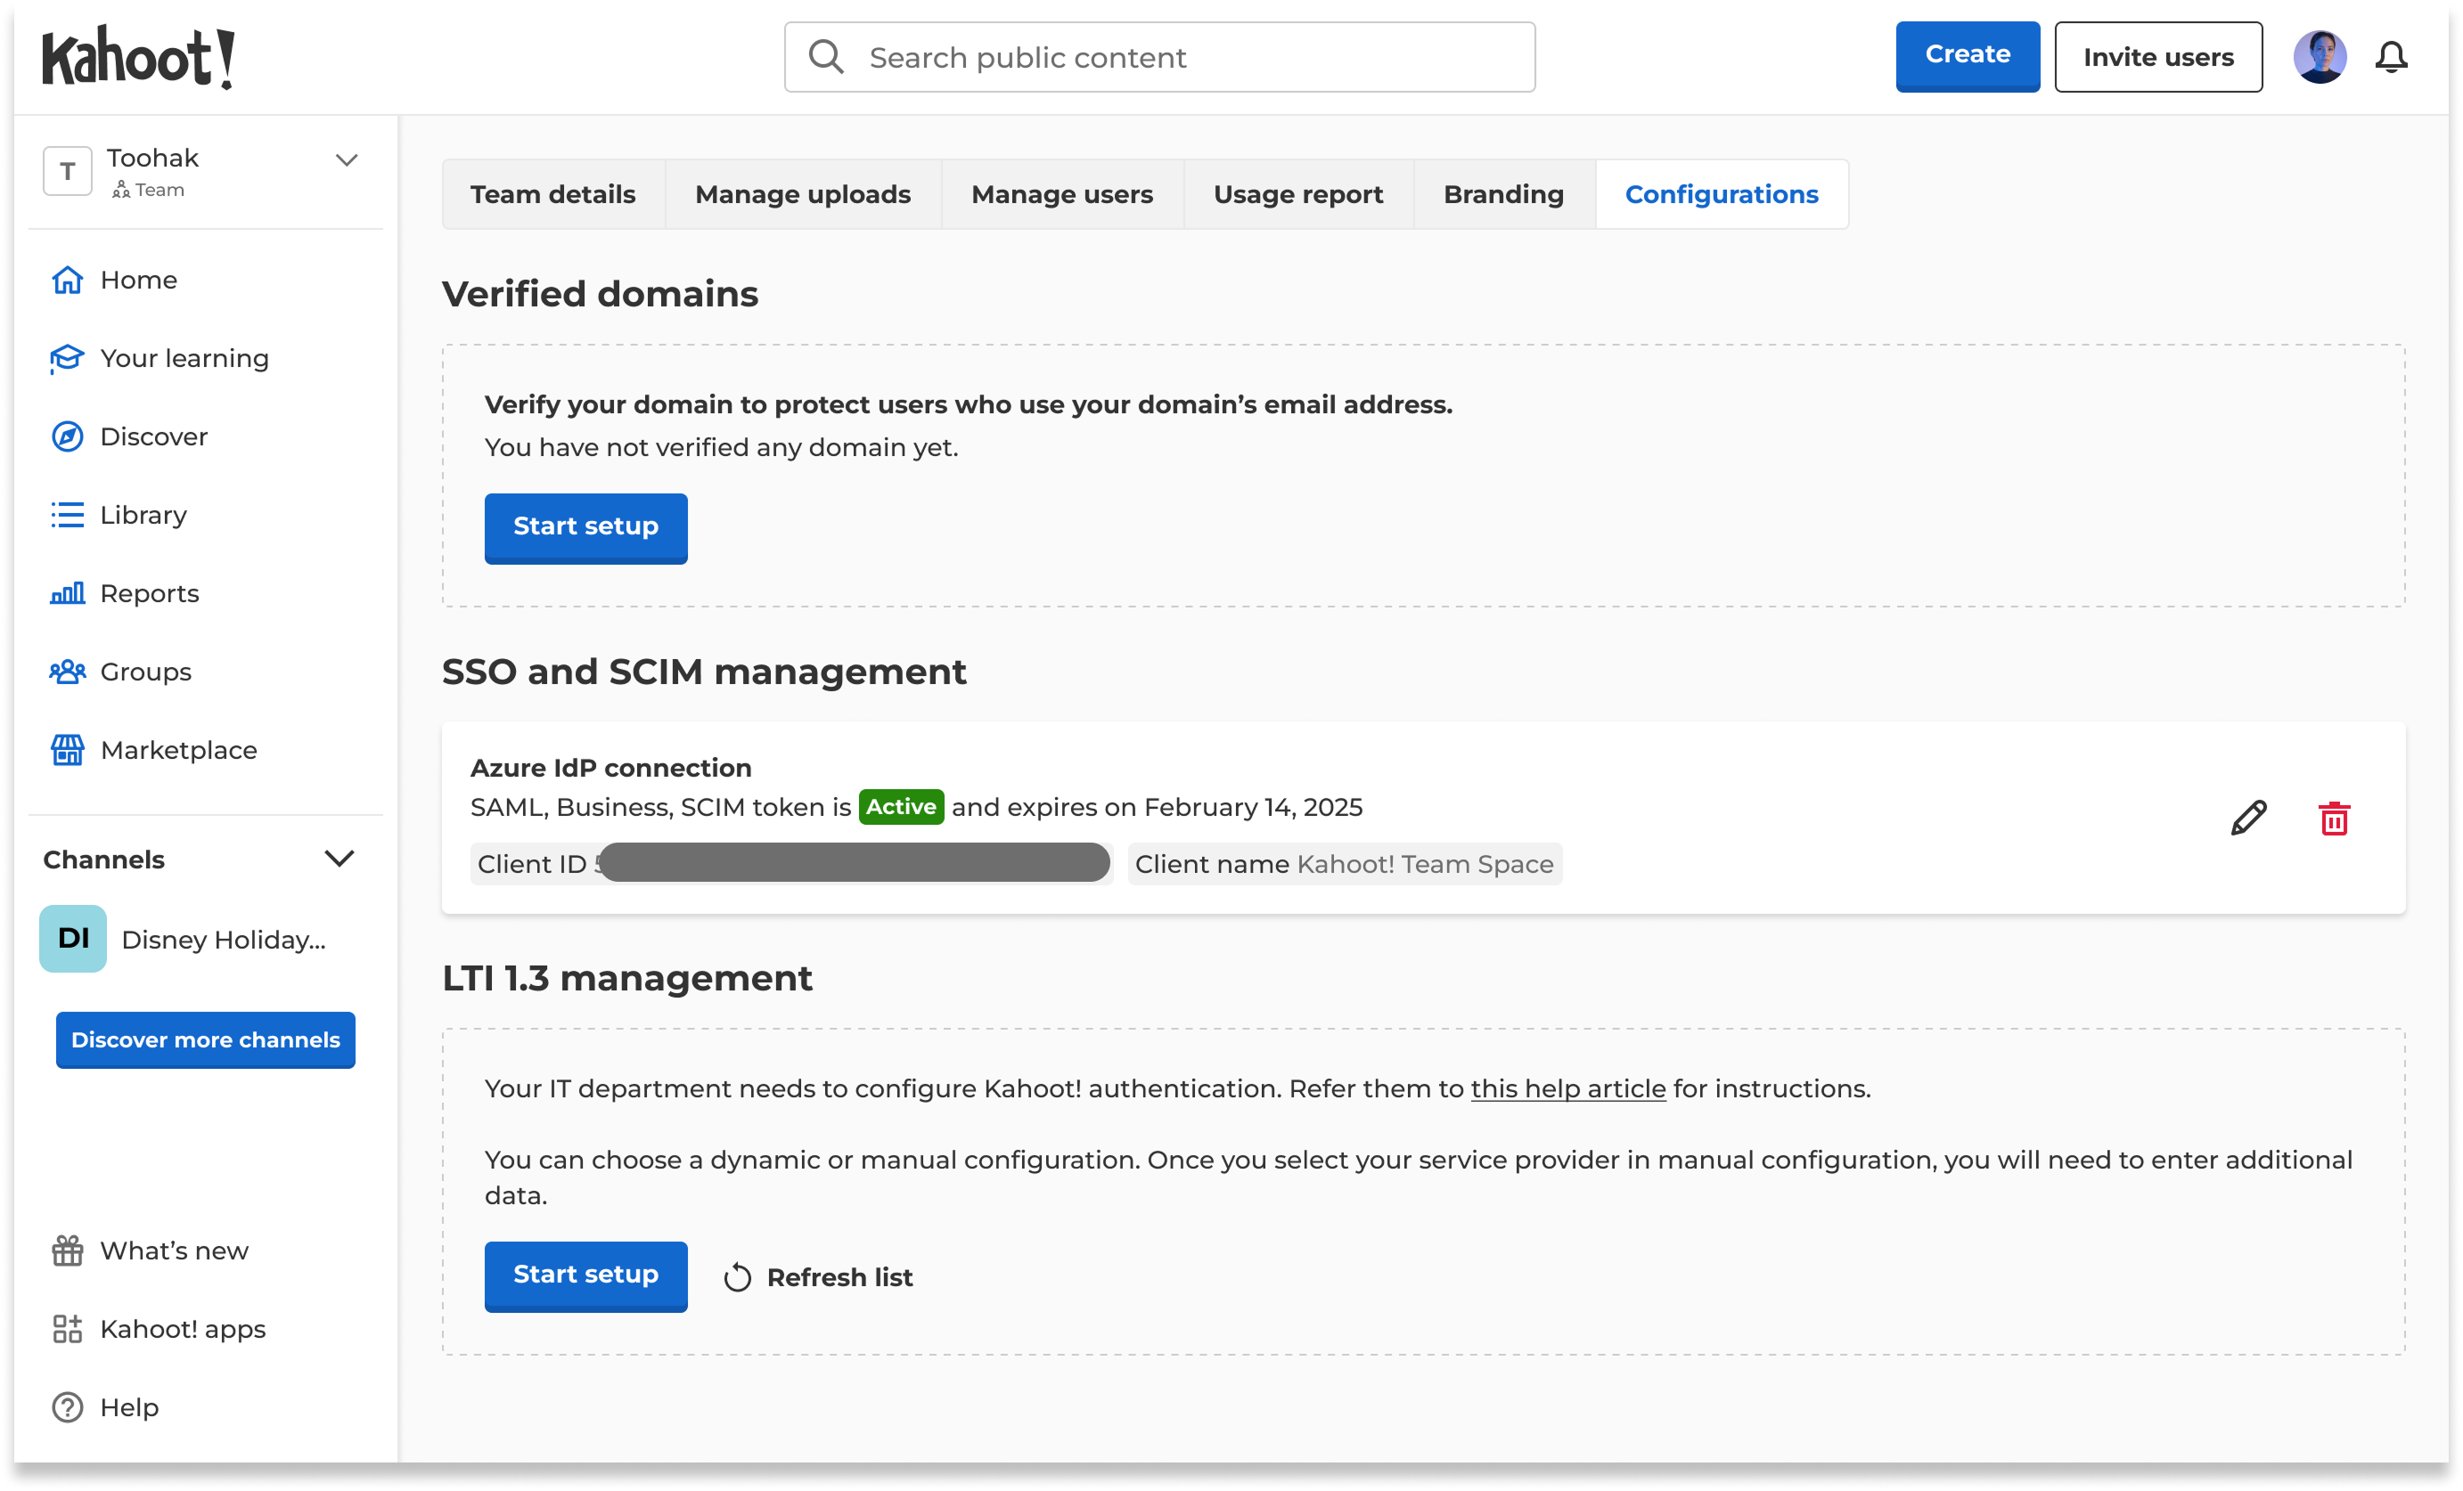Switch to the Usage report tab
Viewport: 2463px width, 1491px height.
(x=1297, y=194)
